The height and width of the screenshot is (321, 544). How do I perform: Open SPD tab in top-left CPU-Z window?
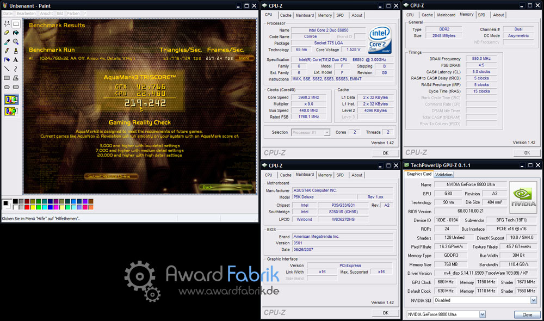pyautogui.click(x=340, y=15)
